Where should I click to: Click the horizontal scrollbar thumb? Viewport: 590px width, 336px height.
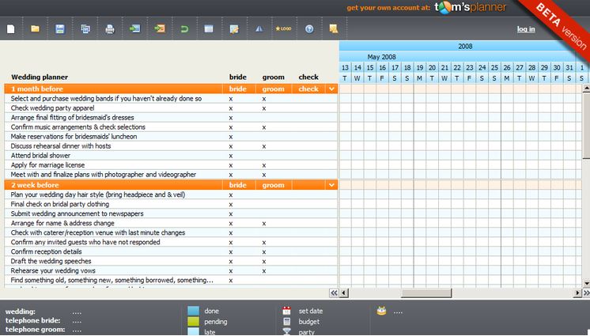(426, 293)
